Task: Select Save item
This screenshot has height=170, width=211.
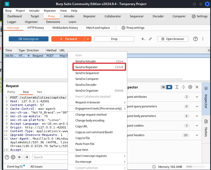Action: click(x=98, y=150)
